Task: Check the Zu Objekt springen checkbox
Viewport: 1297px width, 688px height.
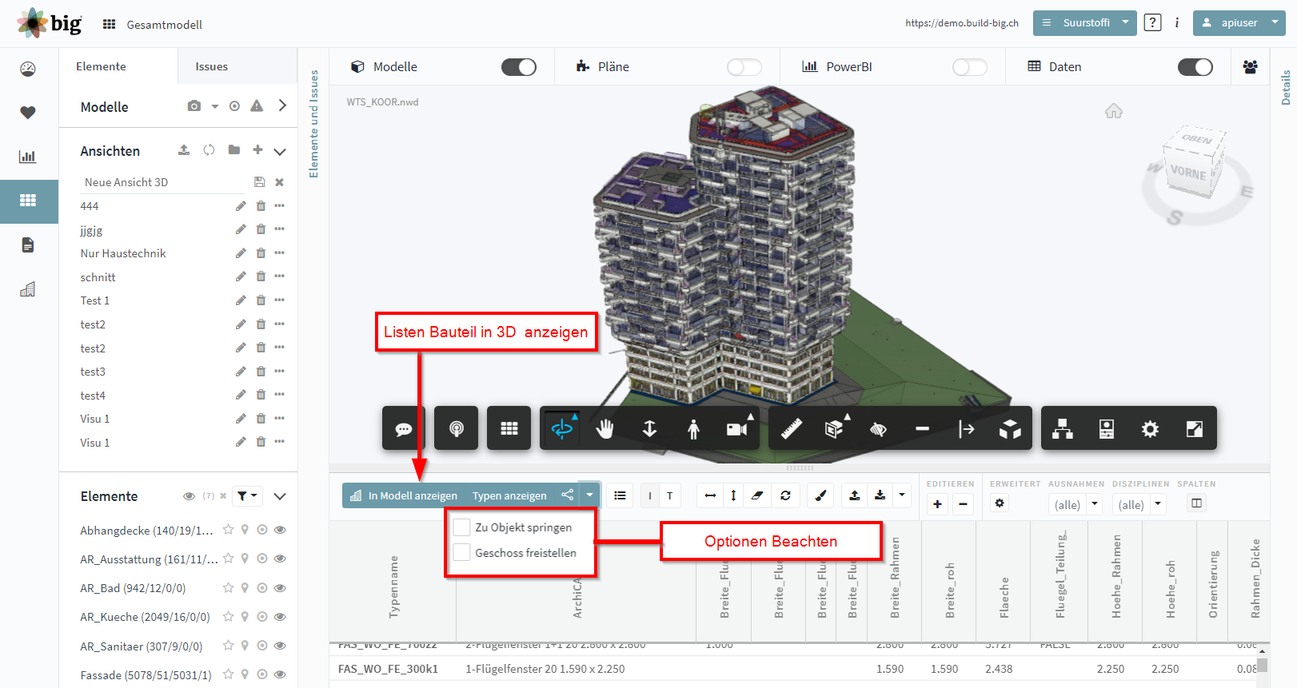Action: tap(461, 527)
